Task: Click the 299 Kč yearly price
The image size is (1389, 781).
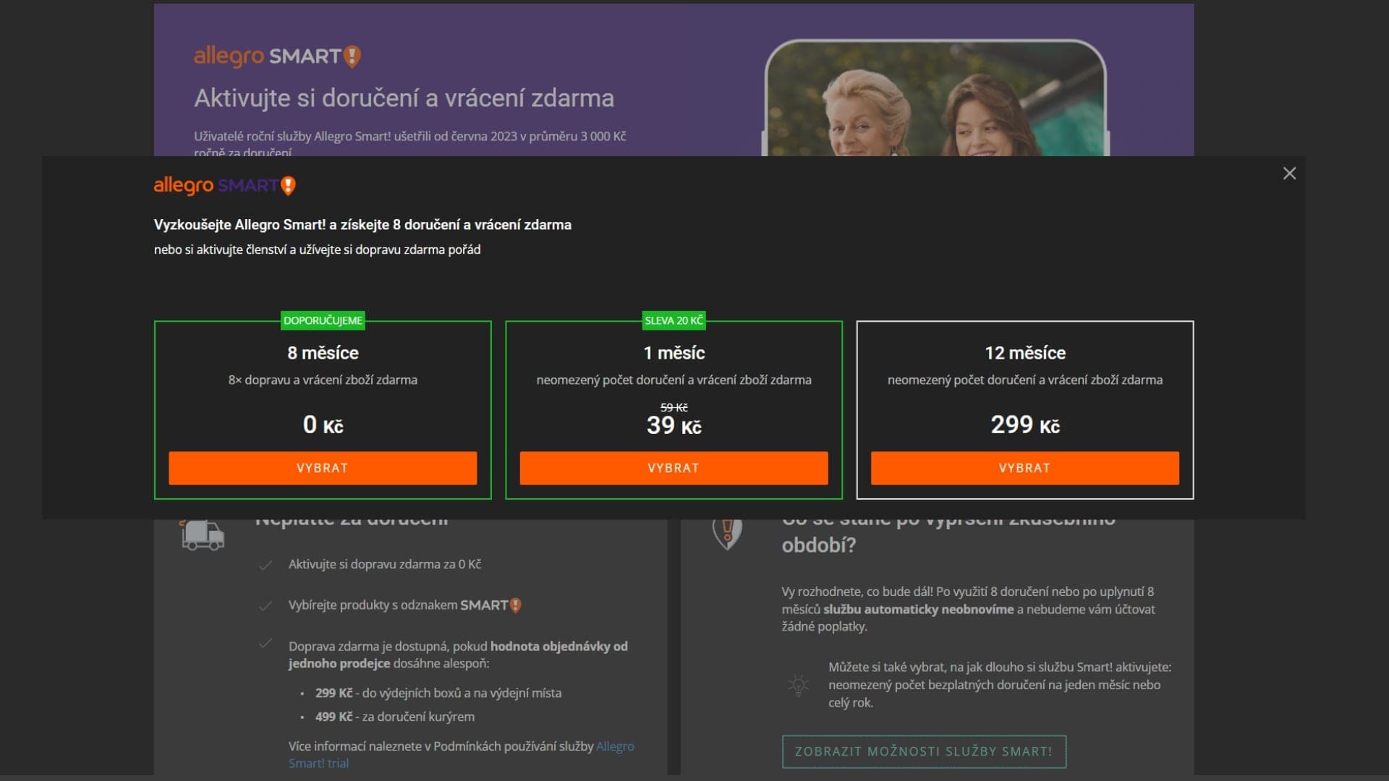Action: tap(1025, 424)
